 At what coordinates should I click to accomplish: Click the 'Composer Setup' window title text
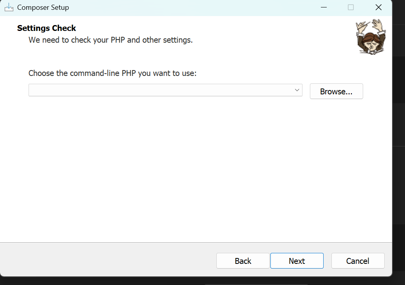click(43, 7)
